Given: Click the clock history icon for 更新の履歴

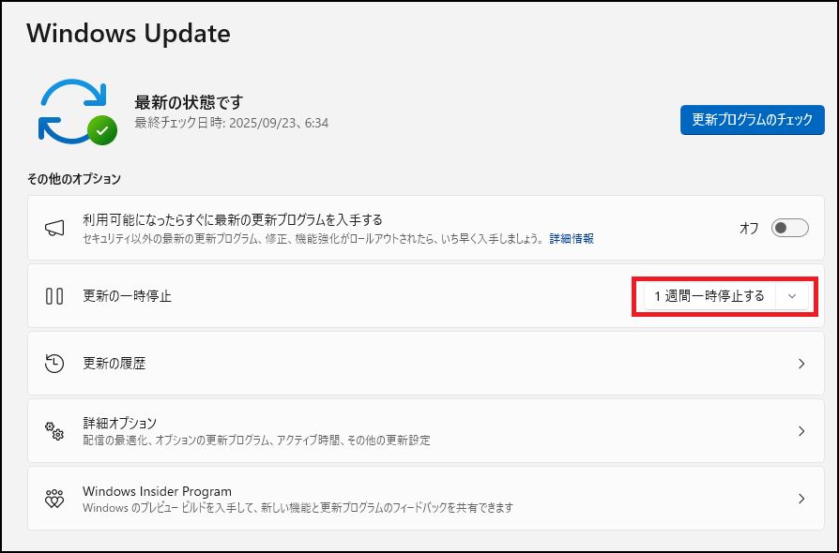Looking at the screenshot, I should point(54,364).
